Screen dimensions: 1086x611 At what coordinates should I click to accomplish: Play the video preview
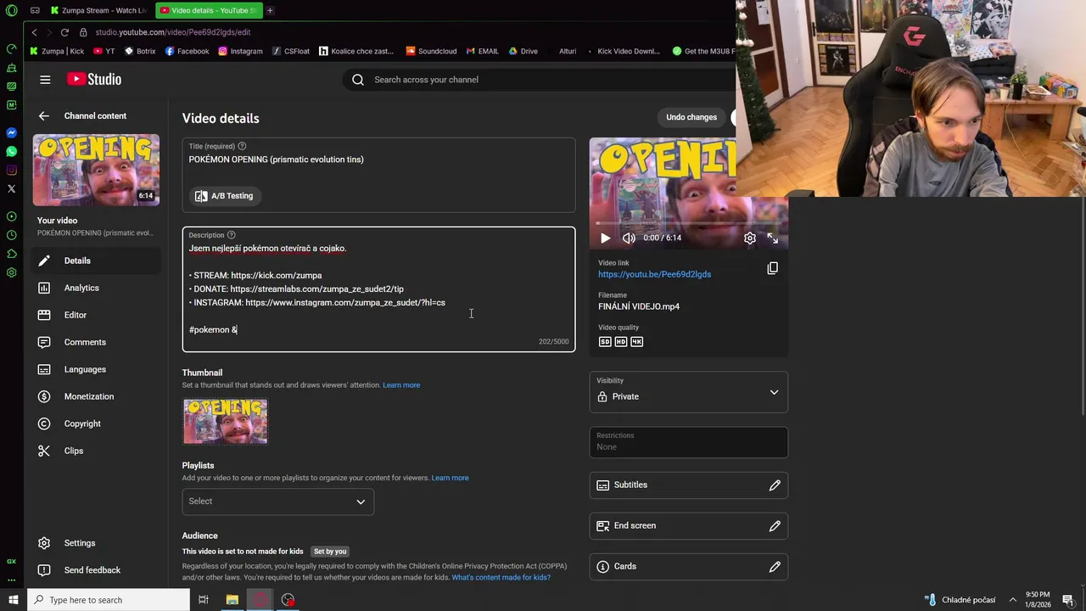(x=605, y=238)
